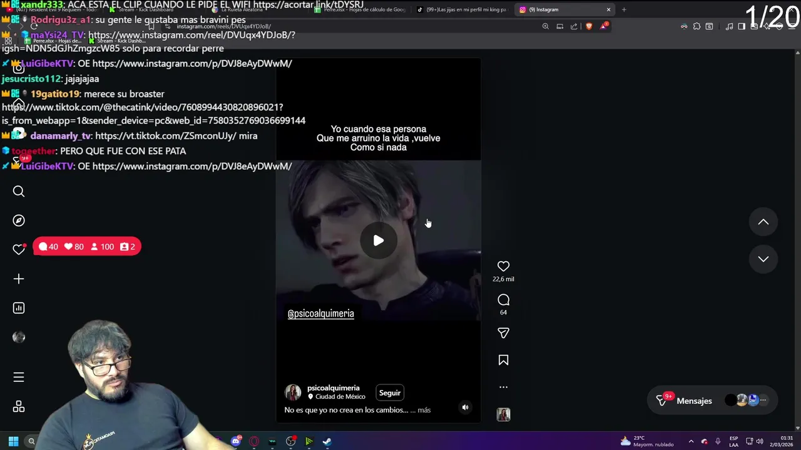Share the reel with the paper plane icon
801x450 pixels.
pyautogui.click(x=503, y=333)
